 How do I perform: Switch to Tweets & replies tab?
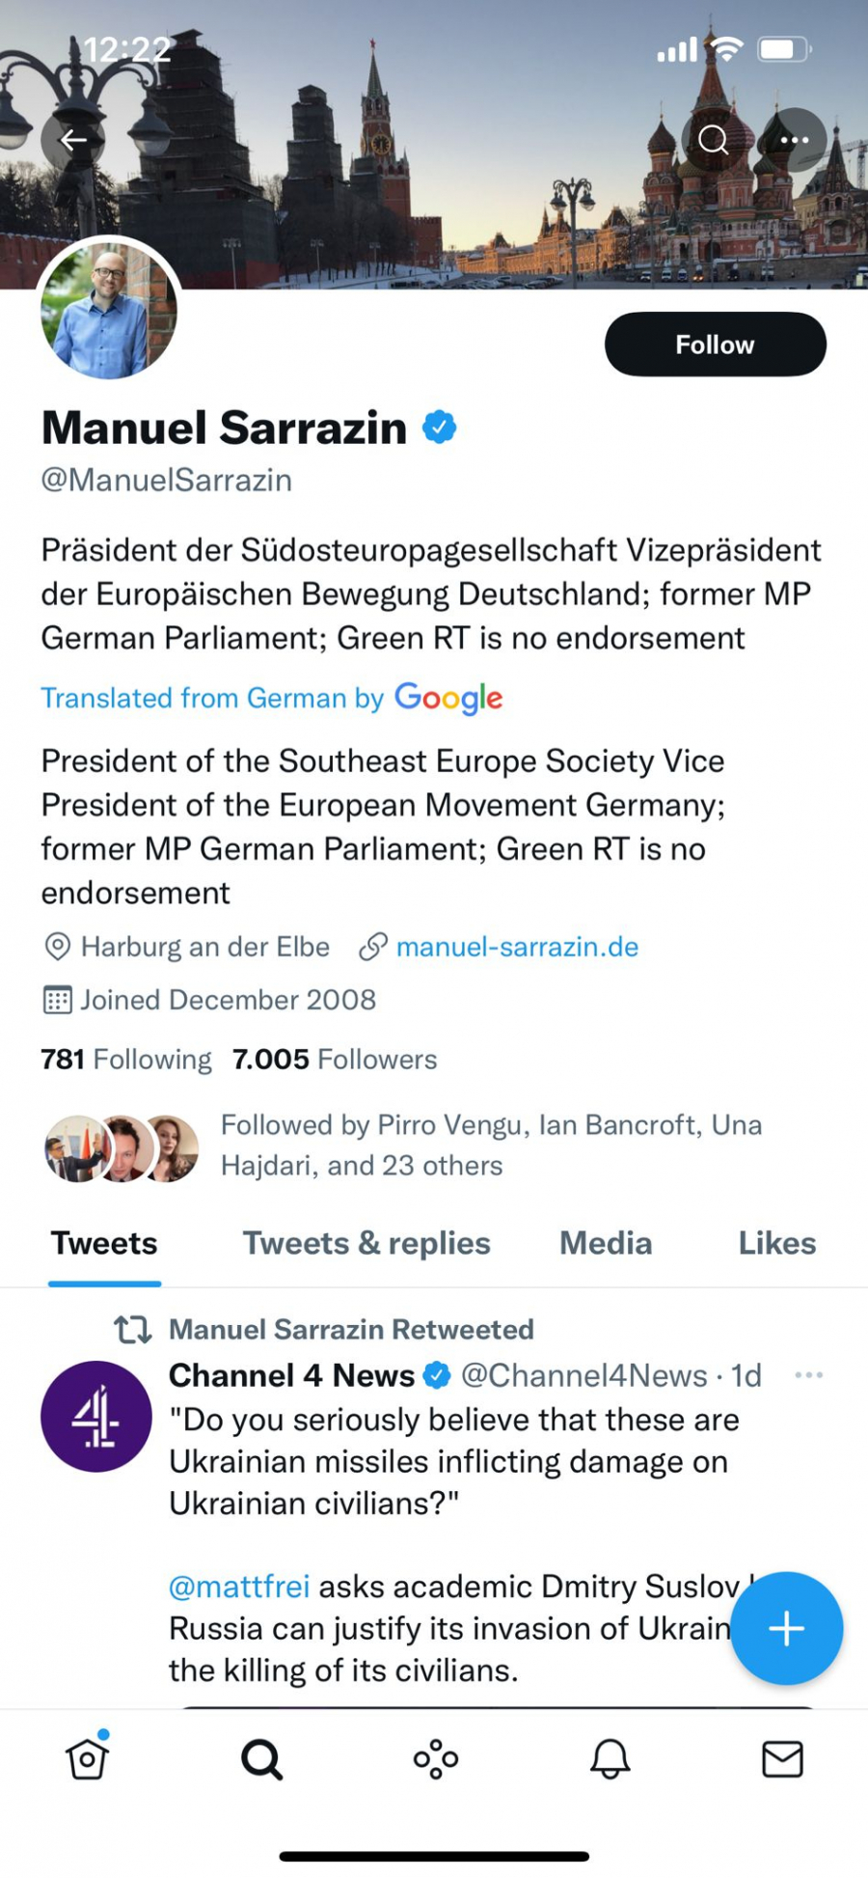pos(366,1243)
